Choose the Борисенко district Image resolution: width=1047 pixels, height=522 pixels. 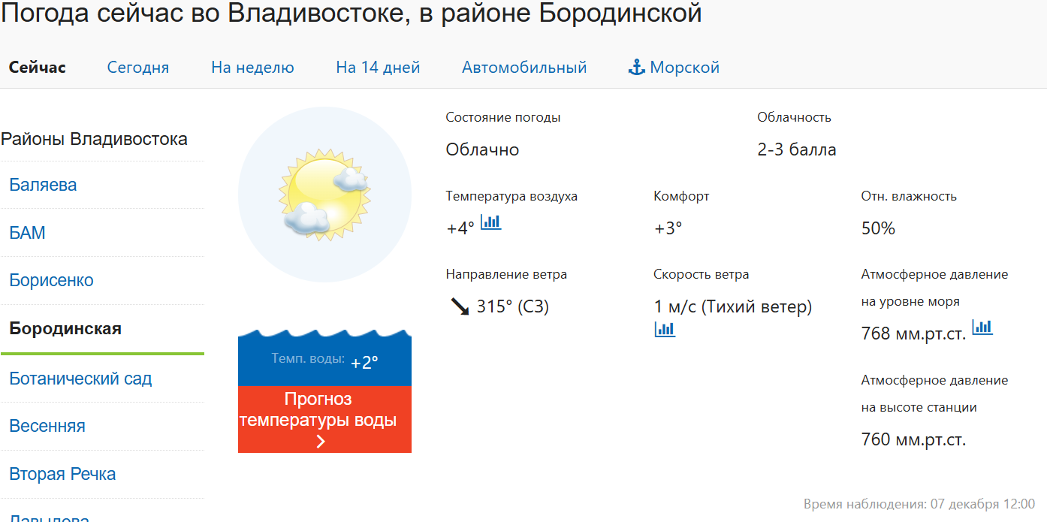[52, 280]
